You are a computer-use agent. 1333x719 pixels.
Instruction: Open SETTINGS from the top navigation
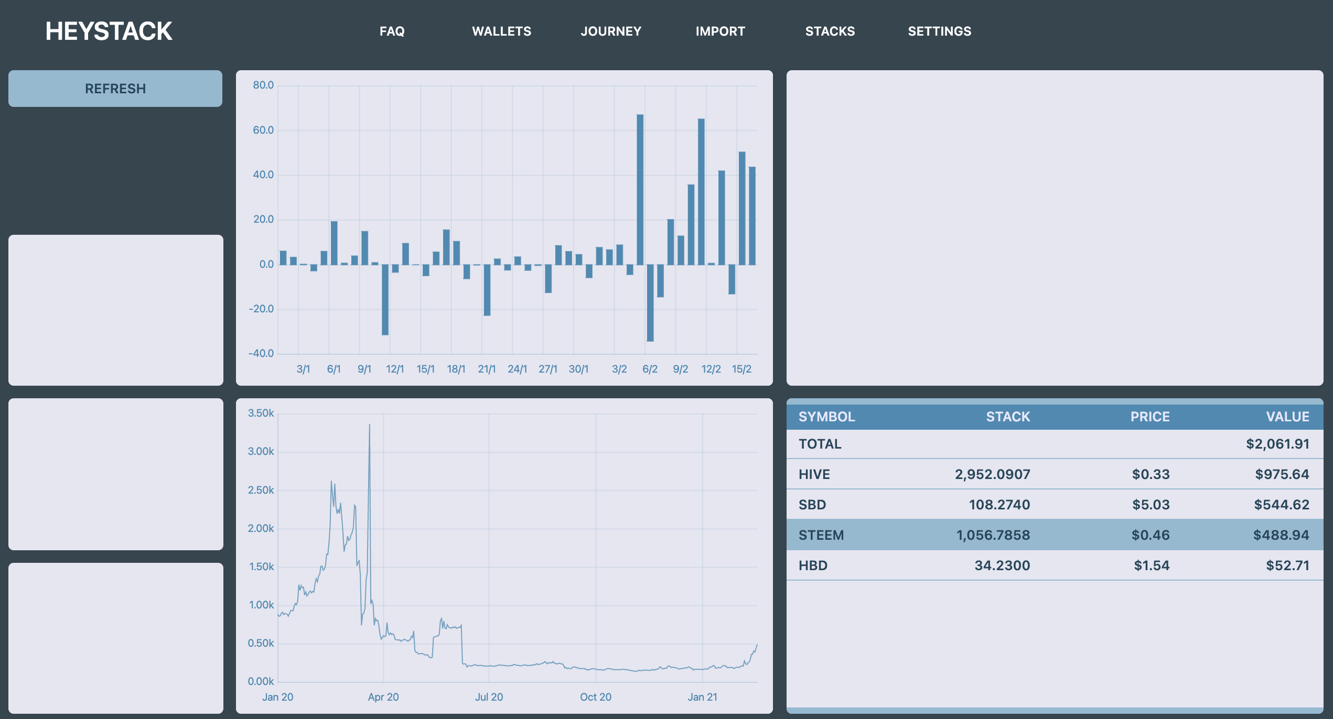click(939, 31)
